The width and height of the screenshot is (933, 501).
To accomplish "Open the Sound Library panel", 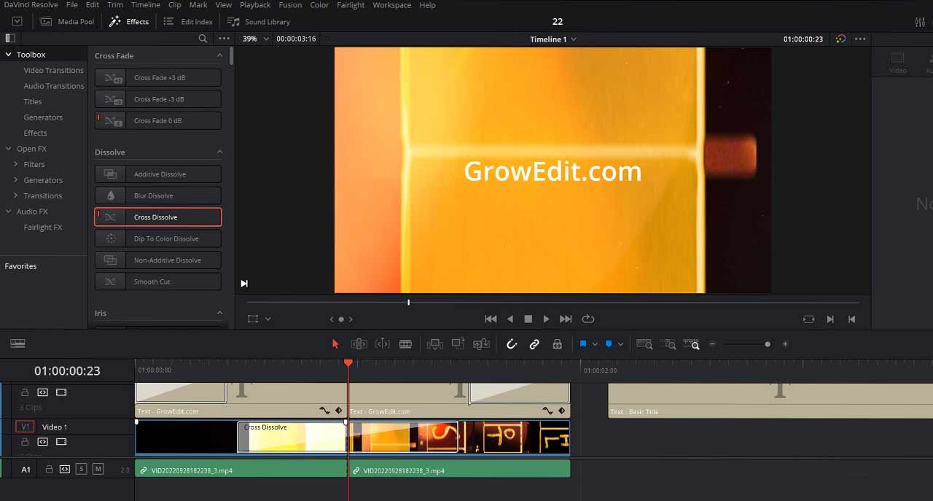I will 259,21.
